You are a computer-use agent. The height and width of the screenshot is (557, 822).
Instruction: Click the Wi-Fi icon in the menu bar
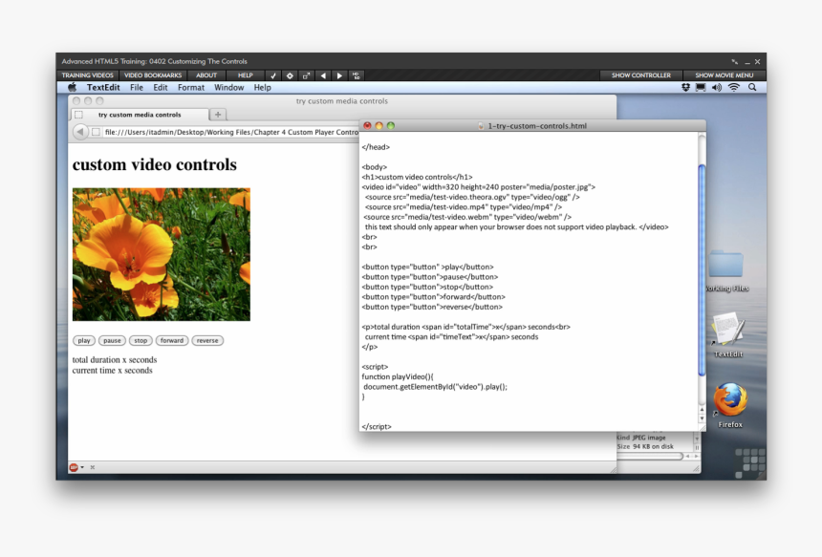click(734, 88)
